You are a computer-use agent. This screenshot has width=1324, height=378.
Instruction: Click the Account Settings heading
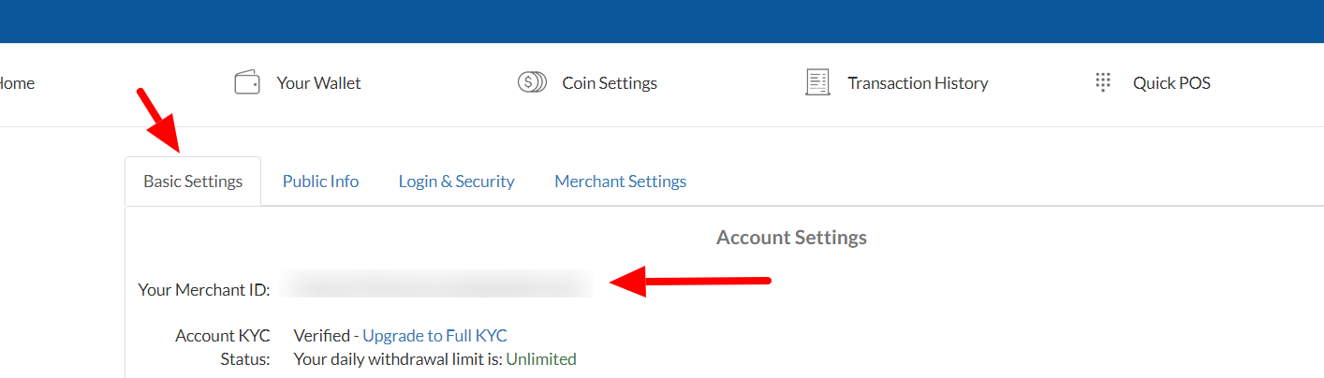pos(791,238)
